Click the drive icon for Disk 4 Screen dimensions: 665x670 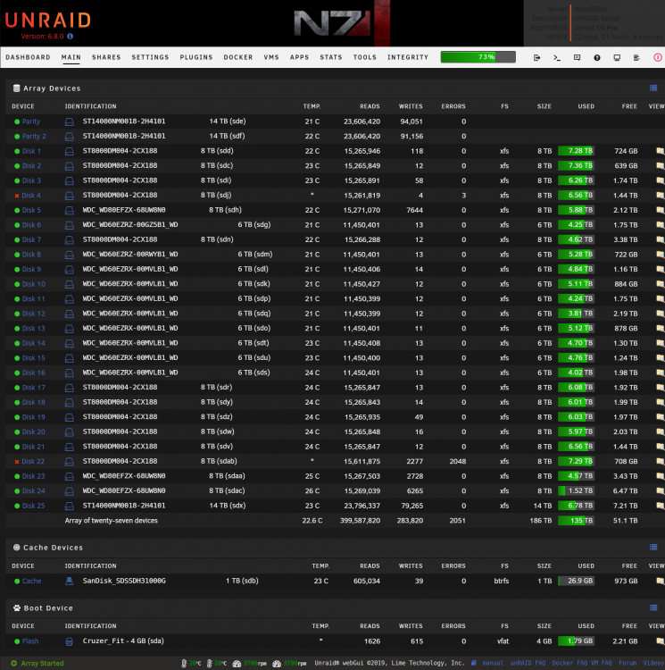click(69, 196)
